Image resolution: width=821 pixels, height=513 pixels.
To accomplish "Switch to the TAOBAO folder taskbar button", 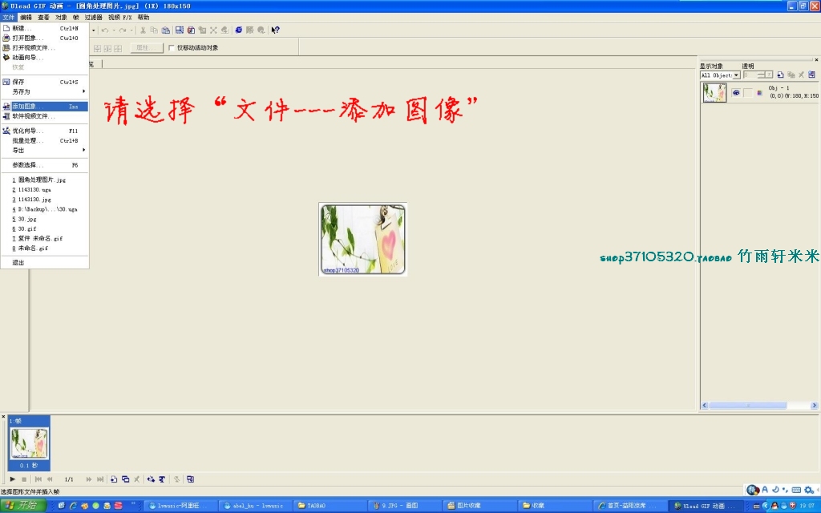I will (x=329, y=506).
